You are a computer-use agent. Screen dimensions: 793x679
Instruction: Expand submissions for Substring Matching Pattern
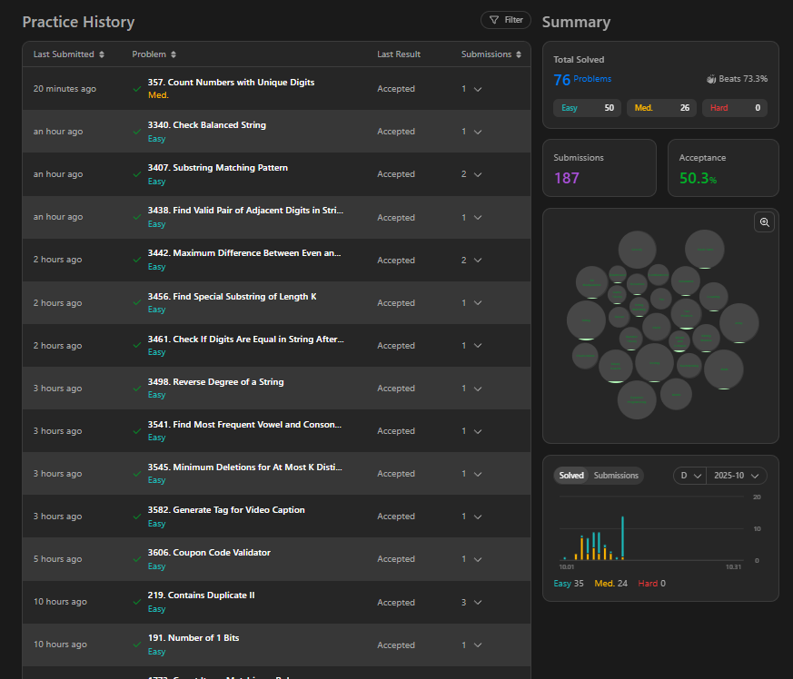pos(478,174)
